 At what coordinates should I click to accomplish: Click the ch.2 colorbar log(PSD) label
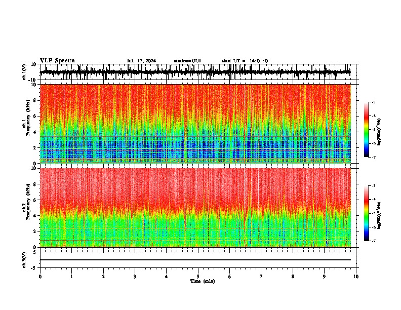379,215
